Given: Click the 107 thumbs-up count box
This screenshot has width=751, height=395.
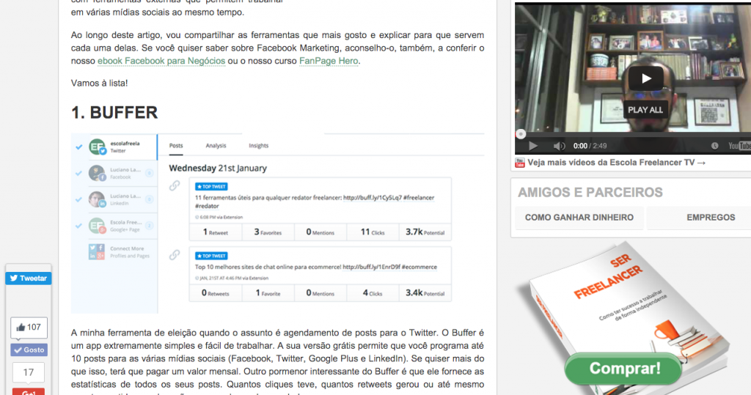Looking at the screenshot, I should point(29,328).
